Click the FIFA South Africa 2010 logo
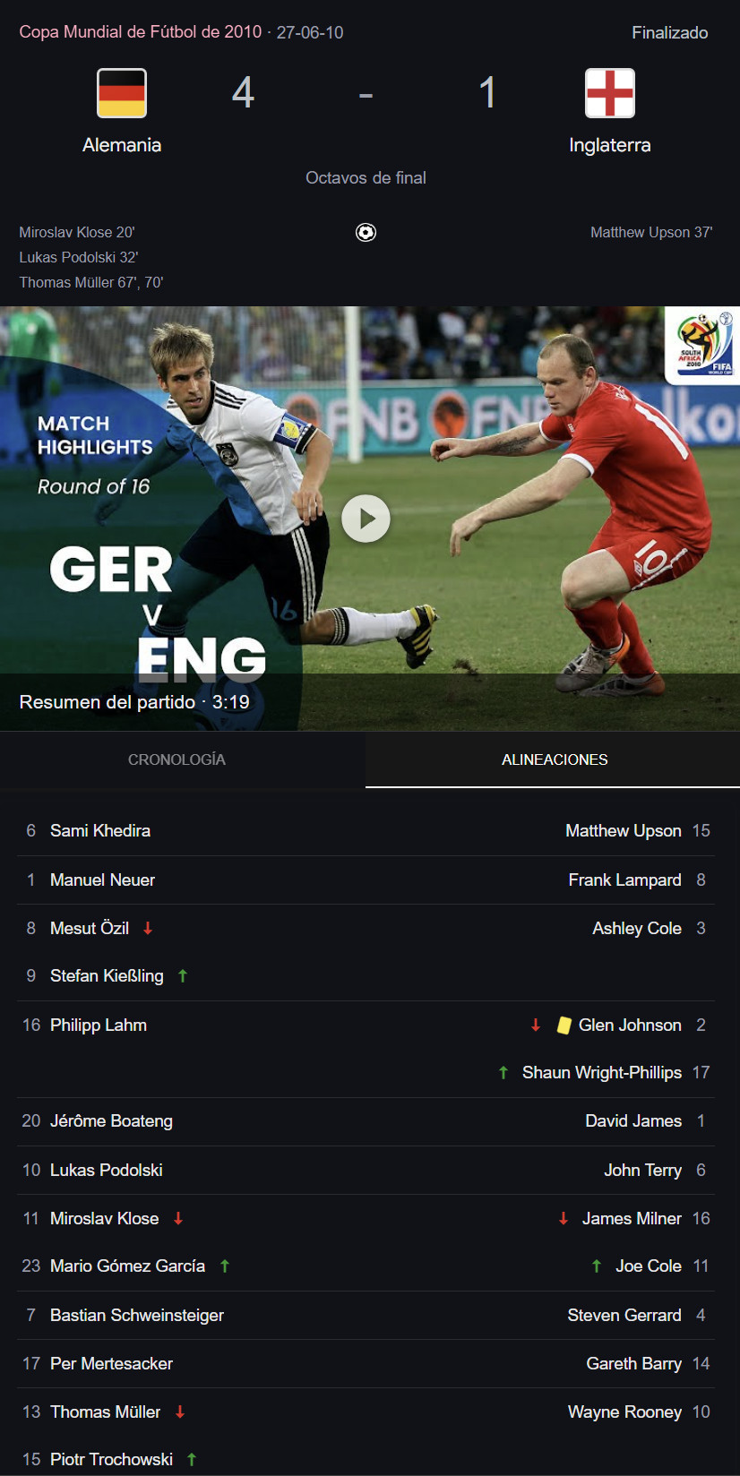The height and width of the screenshot is (1476, 740). click(702, 345)
